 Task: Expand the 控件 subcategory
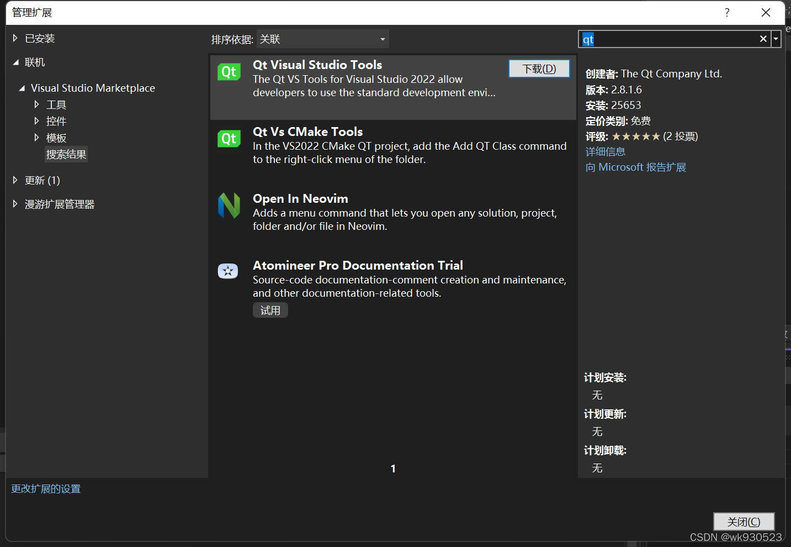(x=36, y=121)
